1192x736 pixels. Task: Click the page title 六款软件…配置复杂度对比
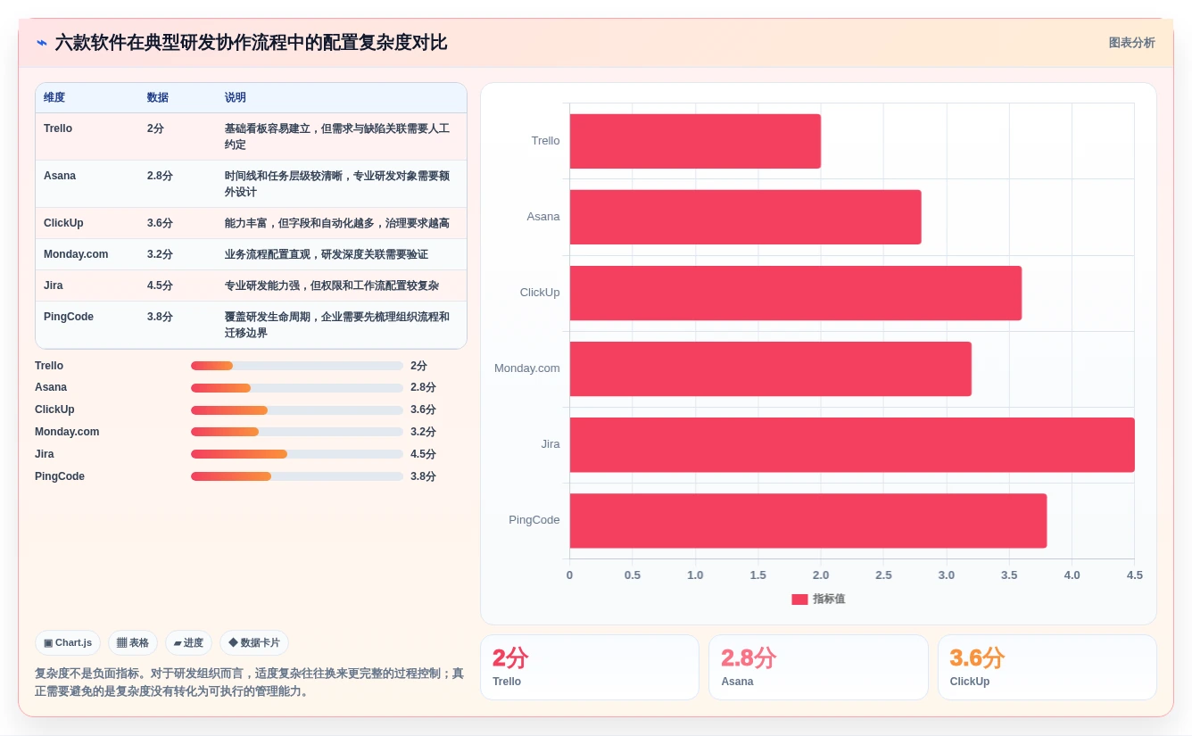(251, 43)
